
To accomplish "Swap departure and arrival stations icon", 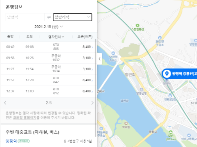I will point(49,17).
